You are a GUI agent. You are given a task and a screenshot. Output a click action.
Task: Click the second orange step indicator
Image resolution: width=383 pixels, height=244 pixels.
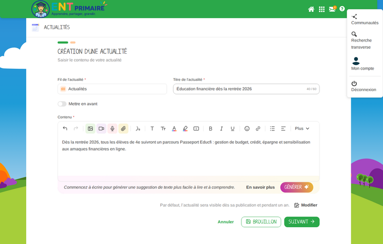click(73, 43)
